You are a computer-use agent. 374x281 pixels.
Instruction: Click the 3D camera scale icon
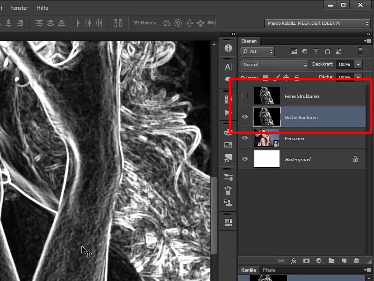click(x=212, y=23)
